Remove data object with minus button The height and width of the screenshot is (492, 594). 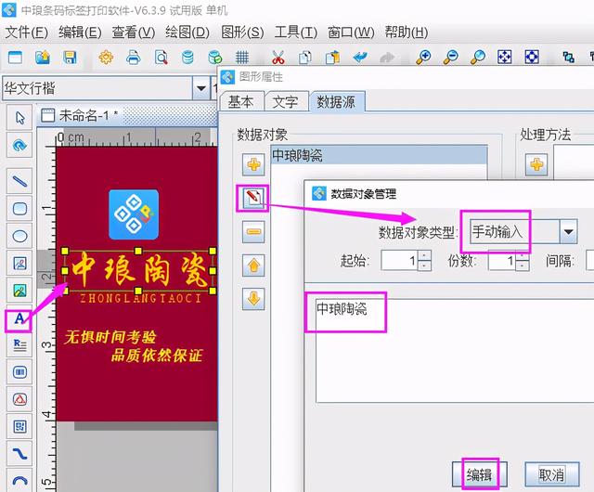click(x=253, y=231)
